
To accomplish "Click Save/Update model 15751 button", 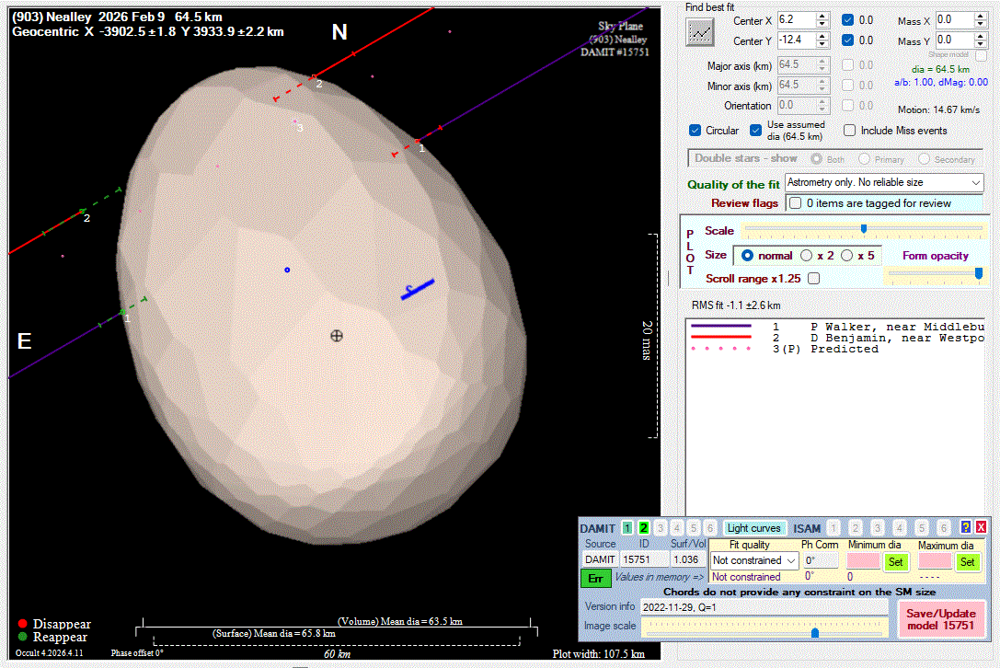I will click(x=939, y=619).
